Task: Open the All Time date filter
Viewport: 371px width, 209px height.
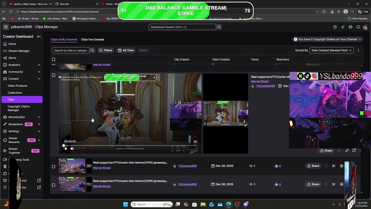Action: (126, 50)
